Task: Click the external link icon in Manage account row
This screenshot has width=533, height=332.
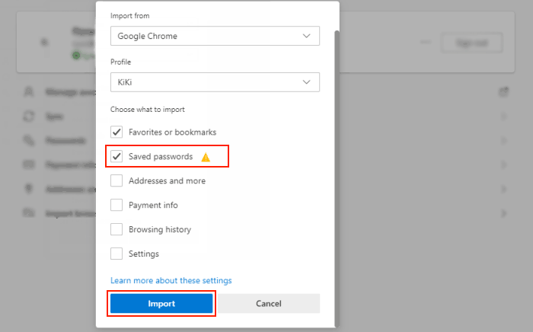Action: (503, 91)
